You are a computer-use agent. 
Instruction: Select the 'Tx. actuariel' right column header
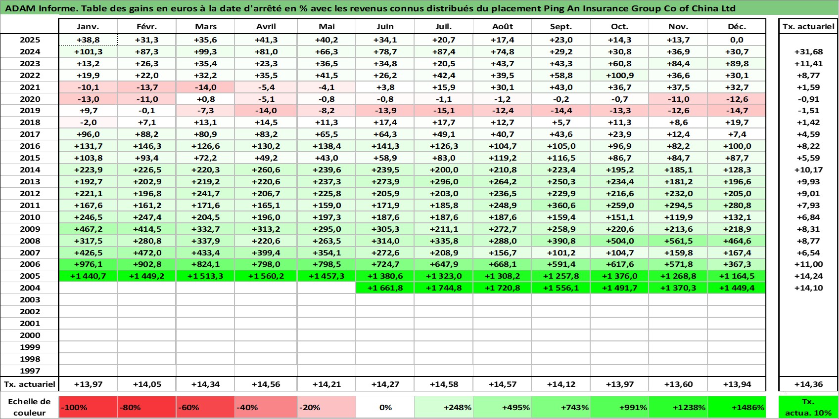tap(808, 27)
